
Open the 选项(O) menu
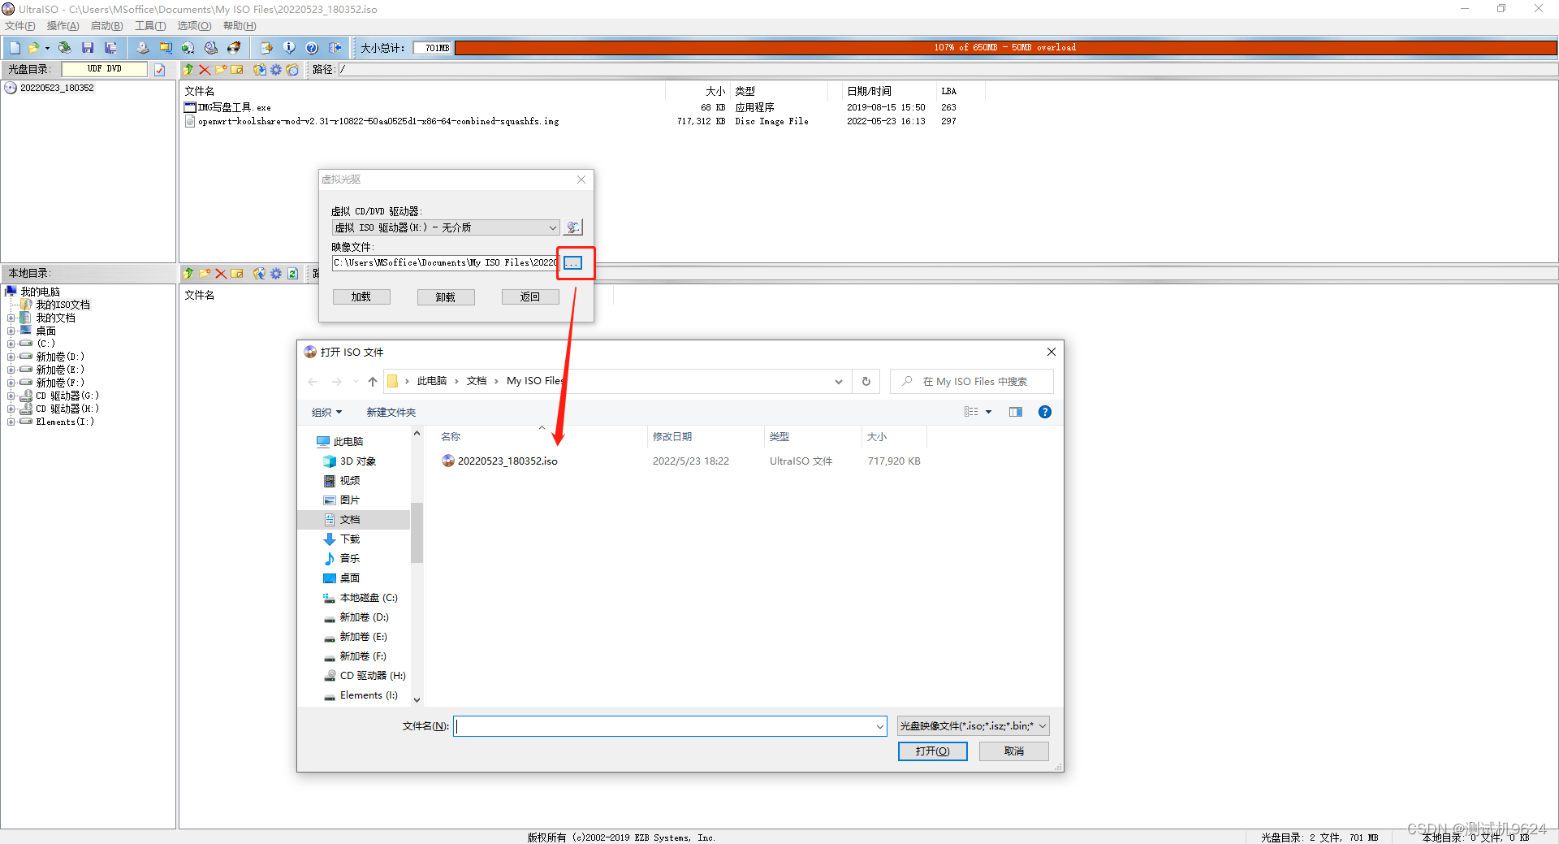(194, 26)
